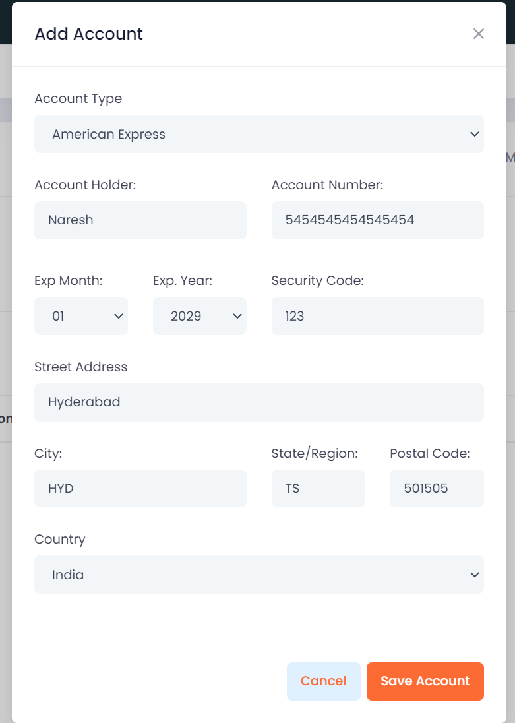Edit the City field containing HYD
515x723 pixels.
click(140, 488)
